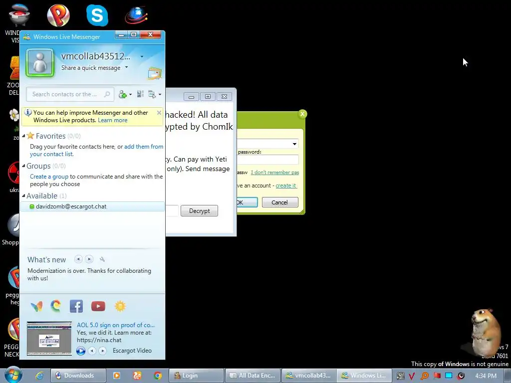
Task: Close the green login dialog
Action: [302, 114]
